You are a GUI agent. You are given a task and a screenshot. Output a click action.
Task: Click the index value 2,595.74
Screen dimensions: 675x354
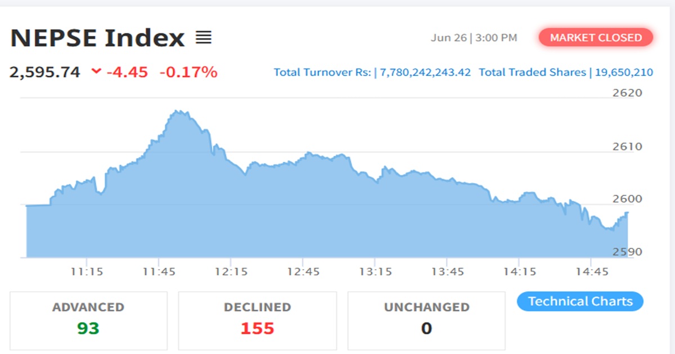click(x=45, y=72)
